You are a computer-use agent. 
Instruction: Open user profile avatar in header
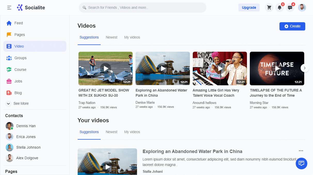tap(302, 8)
